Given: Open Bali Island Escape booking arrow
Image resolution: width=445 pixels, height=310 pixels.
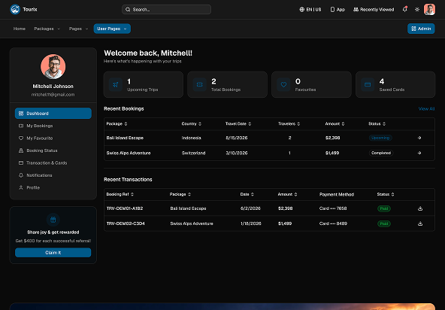Looking at the screenshot, I should tap(419, 138).
